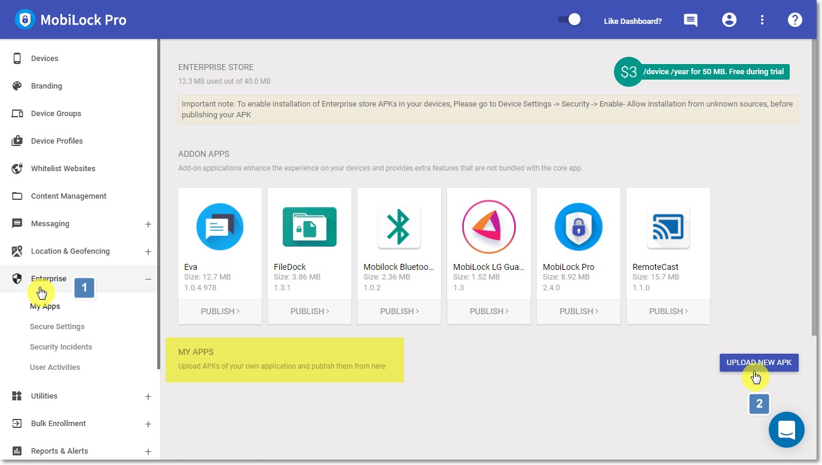Collapse the Enterprise submenu minus
This screenshot has height=465, width=822.
(148, 279)
